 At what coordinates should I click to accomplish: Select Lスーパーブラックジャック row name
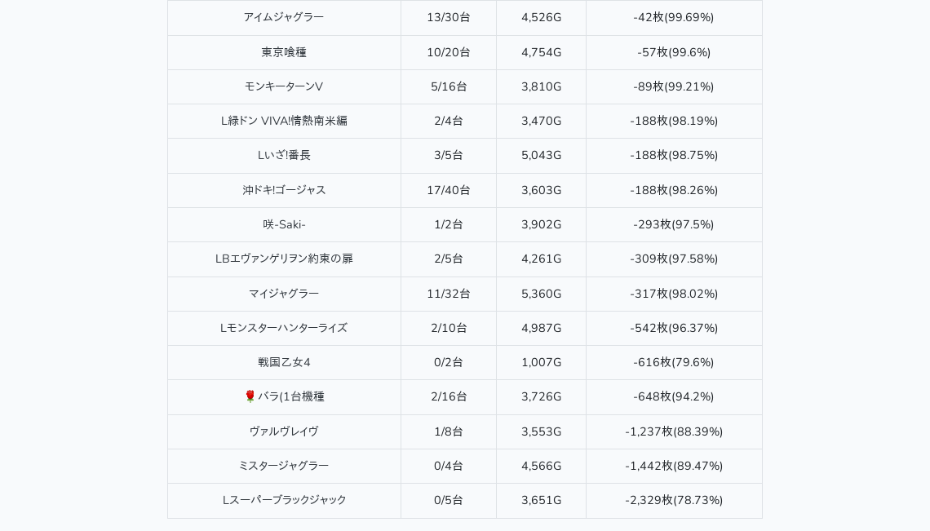pyautogui.click(x=284, y=500)
